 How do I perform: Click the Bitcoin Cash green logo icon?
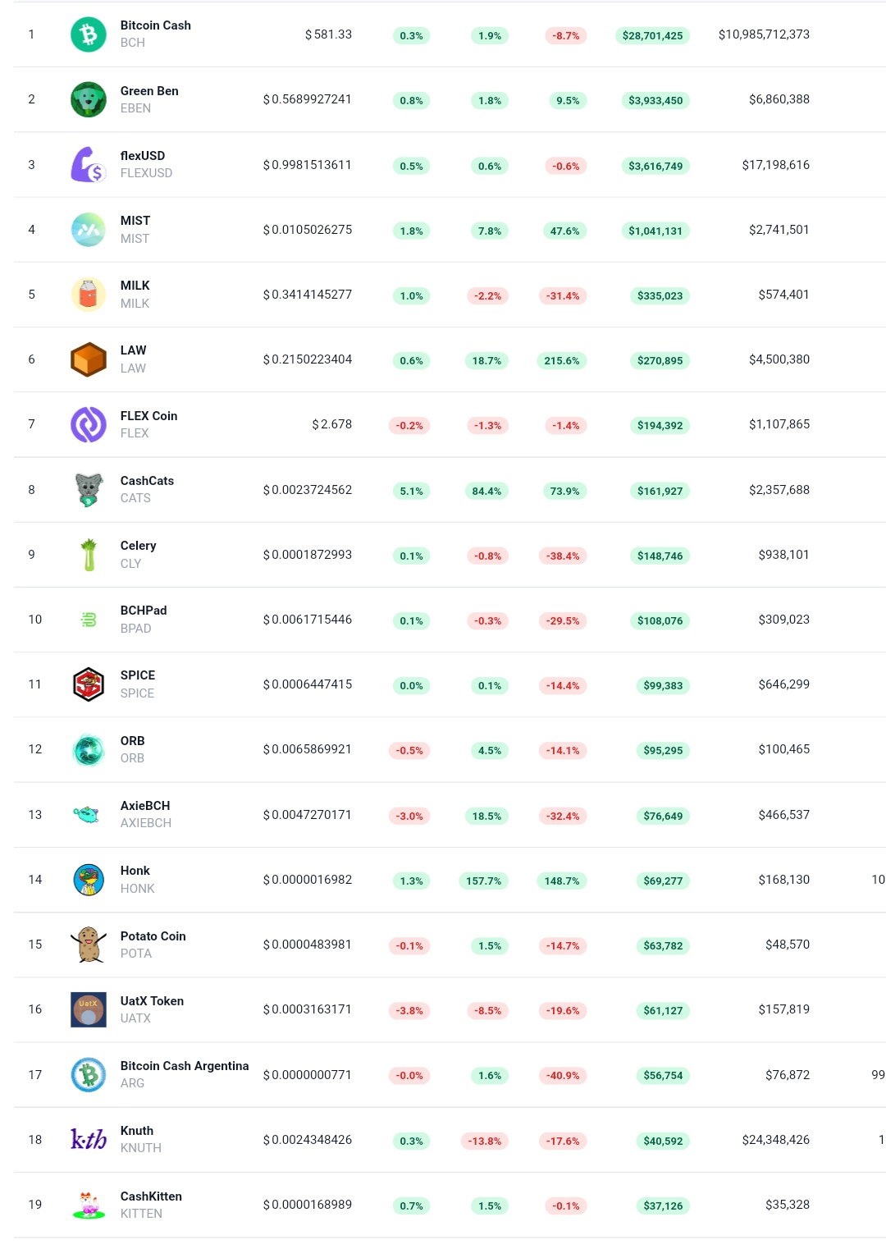click(x=89, y=34)
